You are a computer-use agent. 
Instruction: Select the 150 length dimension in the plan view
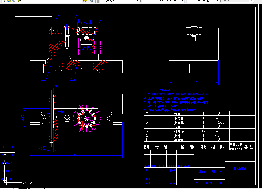[74, 154]
